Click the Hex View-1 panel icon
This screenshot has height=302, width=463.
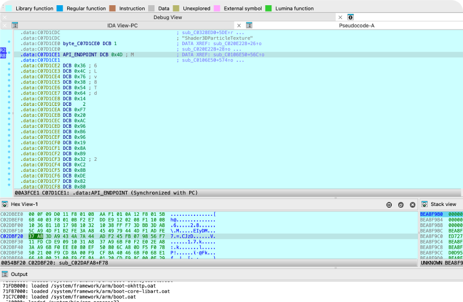click(5, 204)
